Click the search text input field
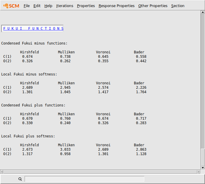The width and height of the screenshot is (205, 184). click(x=84, y=179)
